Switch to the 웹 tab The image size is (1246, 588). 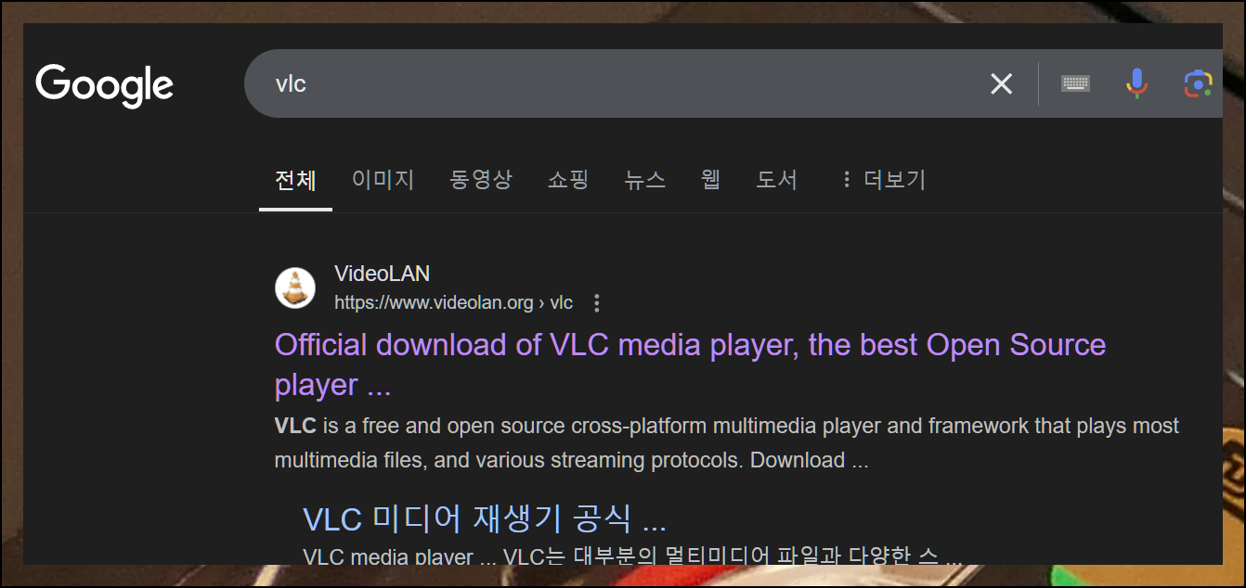point(711,180)
